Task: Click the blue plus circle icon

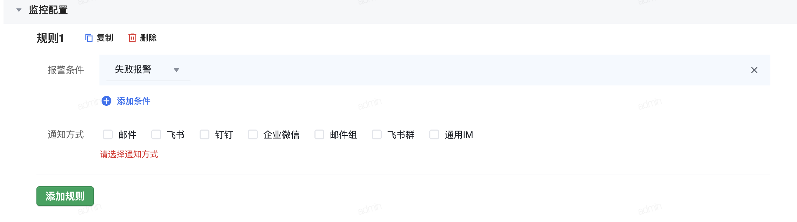Action: 106,101
